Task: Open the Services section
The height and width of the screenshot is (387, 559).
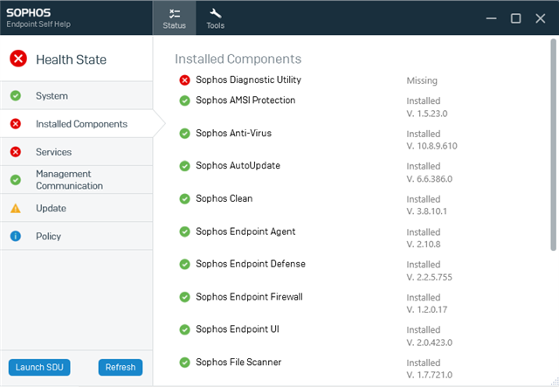Action: [x=76, y=152]
